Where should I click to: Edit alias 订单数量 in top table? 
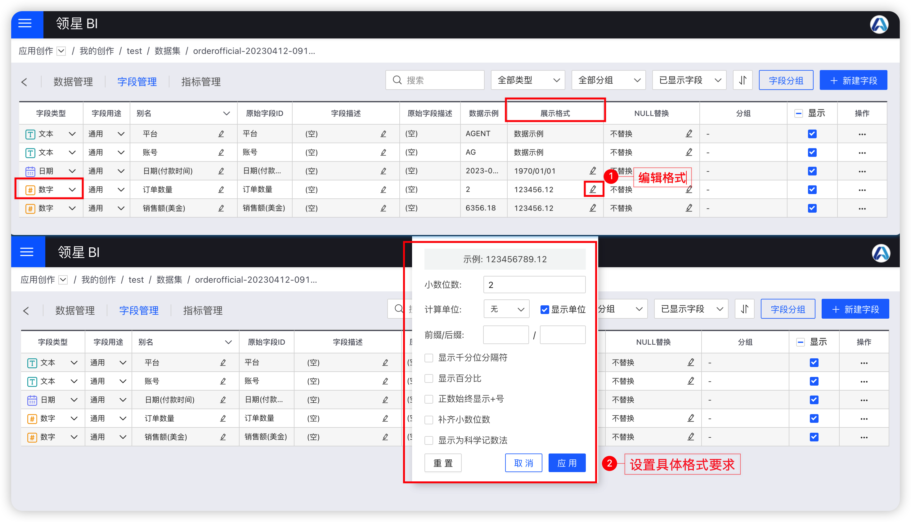point(221,189)
